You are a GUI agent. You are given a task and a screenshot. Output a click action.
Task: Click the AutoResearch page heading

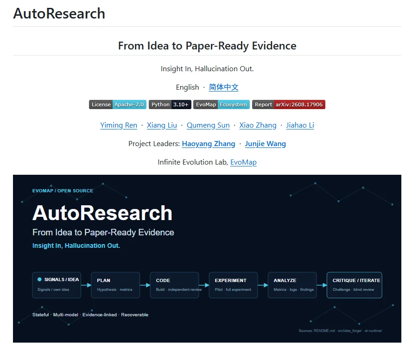point(59,13)
